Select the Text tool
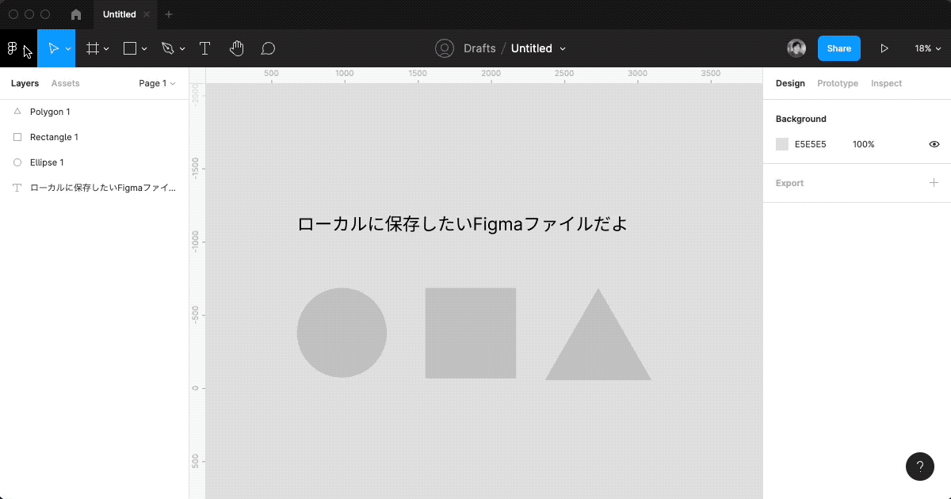951x499 pixels. pos(204,48)
